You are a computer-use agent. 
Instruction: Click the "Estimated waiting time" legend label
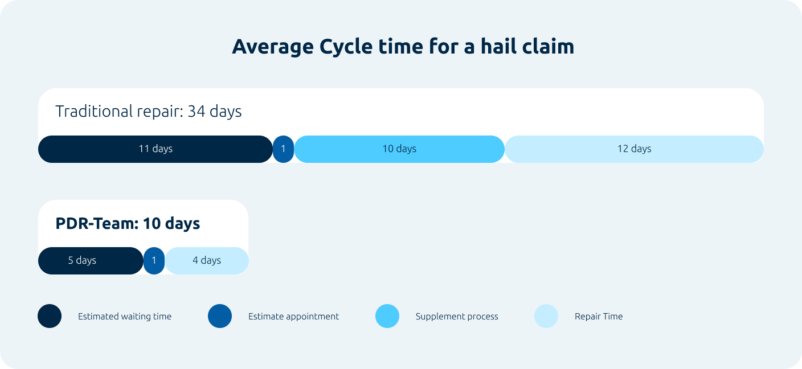point(125,317)
